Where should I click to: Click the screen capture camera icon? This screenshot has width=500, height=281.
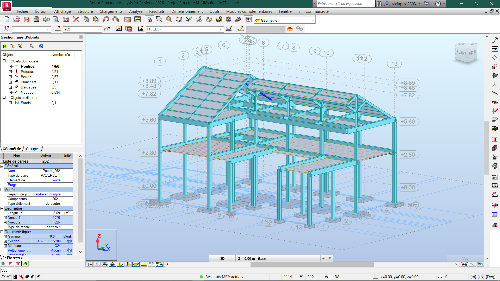pos(66,20)
